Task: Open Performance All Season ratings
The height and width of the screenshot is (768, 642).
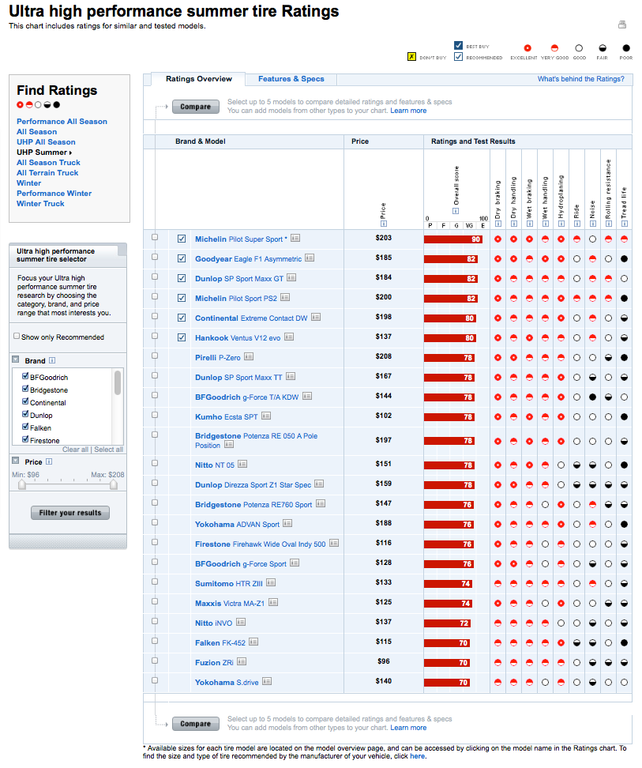Action: click(x=62, y=122)
